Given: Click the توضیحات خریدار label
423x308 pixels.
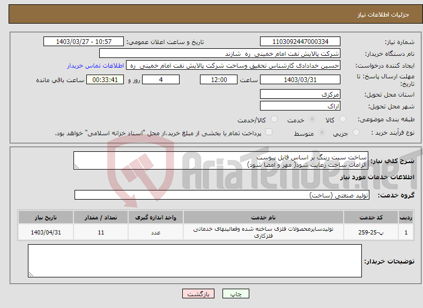Looking at the screenshot, I should tap(389, 261).
